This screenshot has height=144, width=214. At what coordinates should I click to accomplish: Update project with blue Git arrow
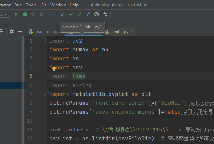[x=62, y=14]
